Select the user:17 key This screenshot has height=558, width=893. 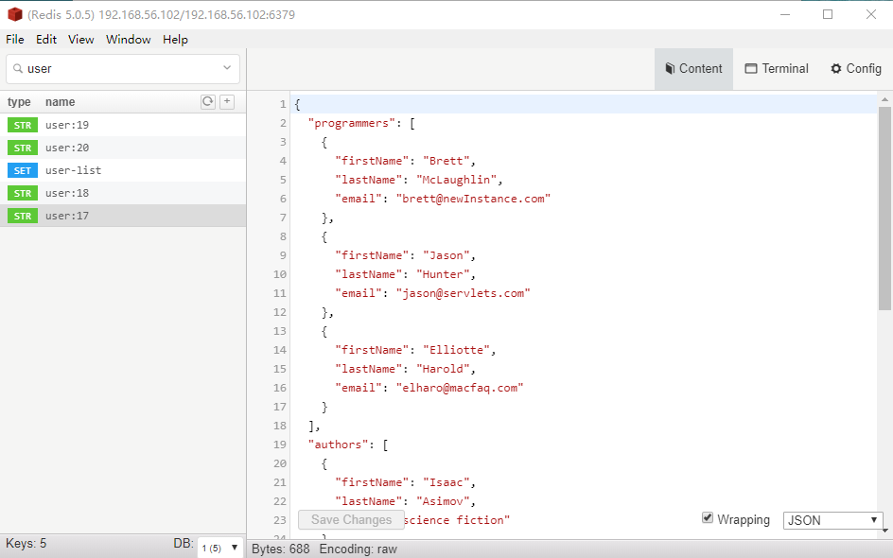[x=123, y=216]
